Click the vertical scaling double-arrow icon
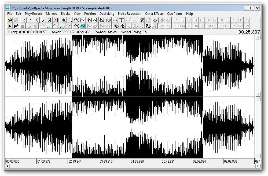The height and width of the screenshot is (176, 268). [x=122, y=20]
